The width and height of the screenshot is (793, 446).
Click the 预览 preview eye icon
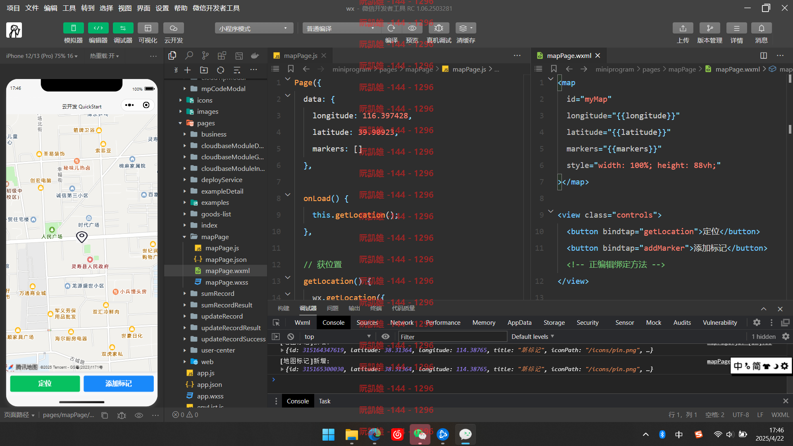click(412, 28)
